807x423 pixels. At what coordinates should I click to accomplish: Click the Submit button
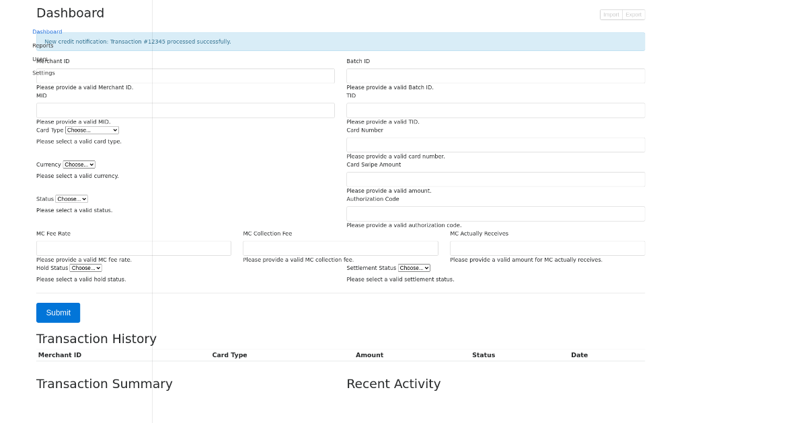tap(58, 312)
